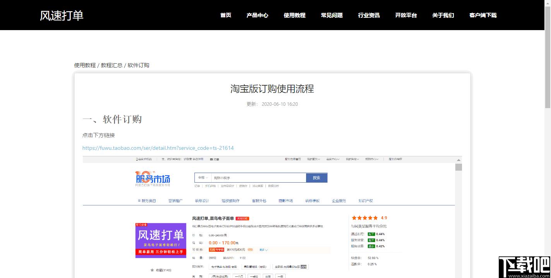Visit 关于我们 page from header
The height and width of the screenshot is (278, 551).
[443, 15]
